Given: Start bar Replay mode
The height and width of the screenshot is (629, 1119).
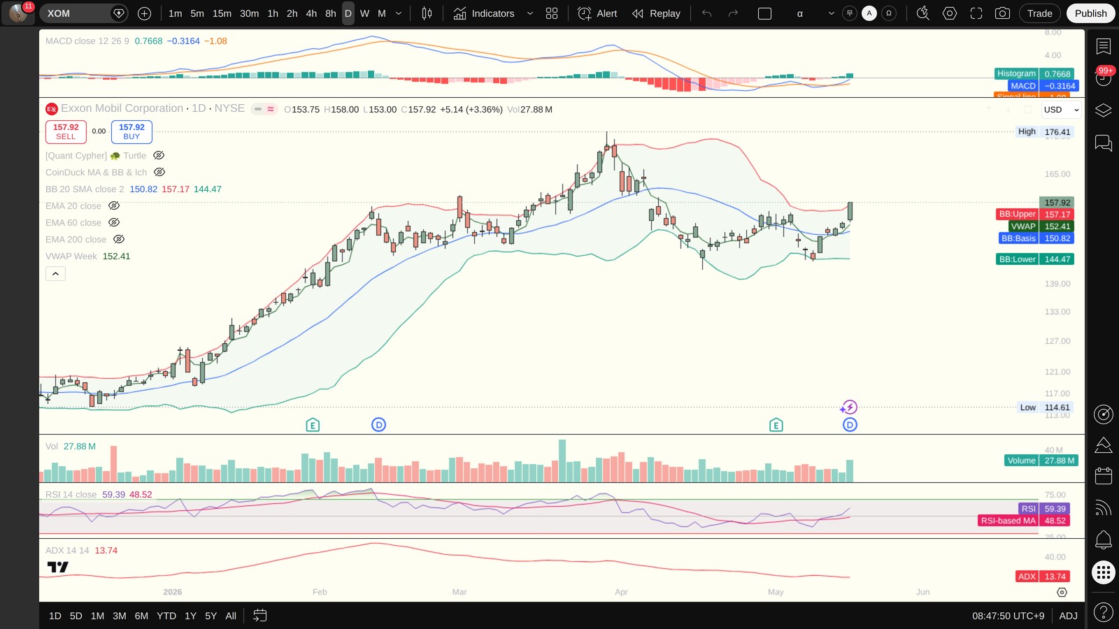Looking at the screenshot, I should [x=656, y=13].
